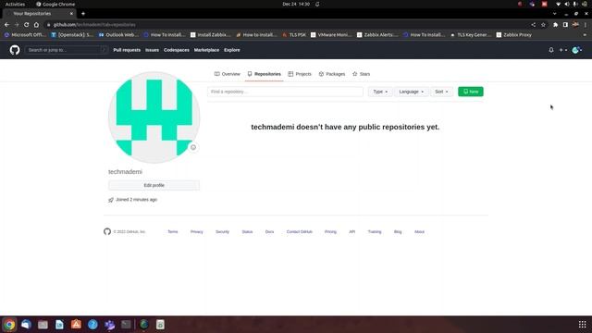
Task: Click the browser back arrow
Action: pyautogui.click(x=6, y=25)
